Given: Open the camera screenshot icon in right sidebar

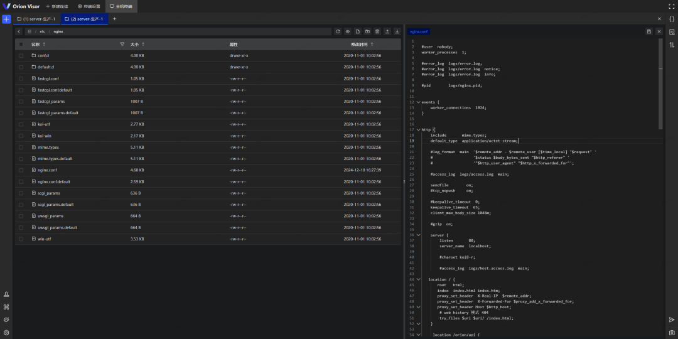Looking at the screenshot, I should [x=672, y=332].
